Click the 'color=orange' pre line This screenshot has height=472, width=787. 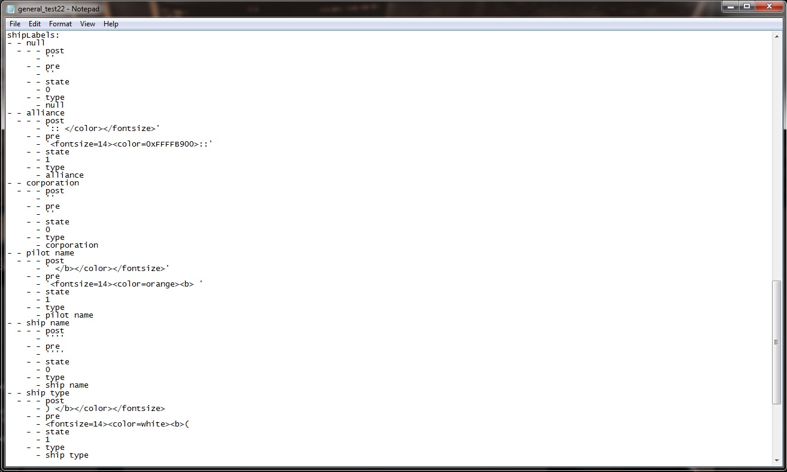click(x=124, y=284)
